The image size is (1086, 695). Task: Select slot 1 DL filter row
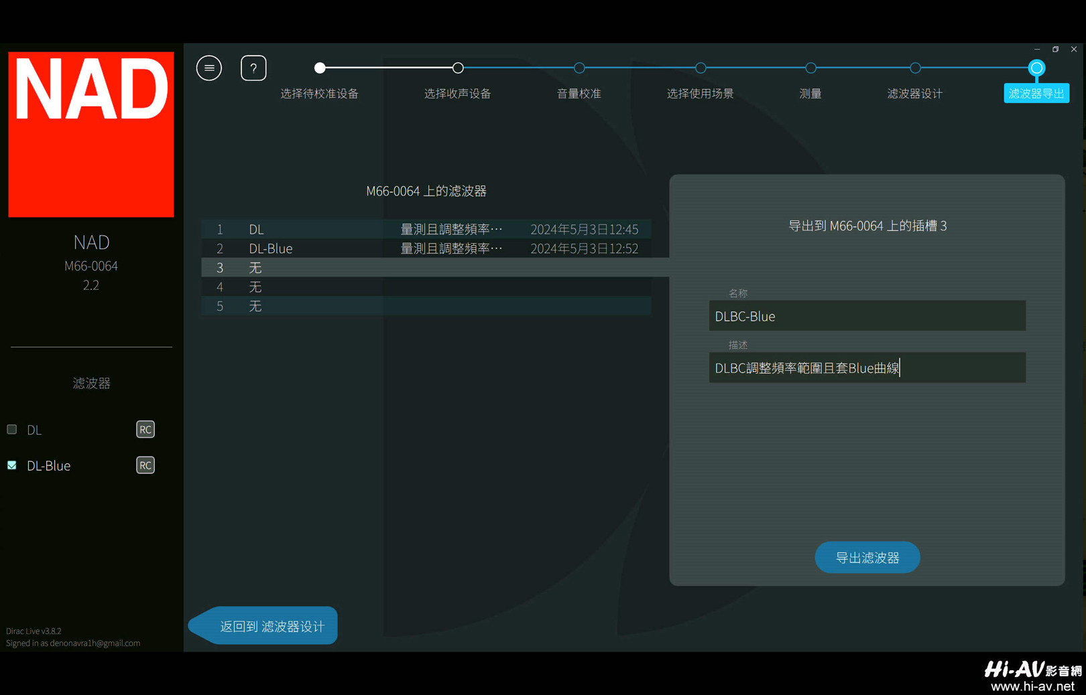(426, 229)
